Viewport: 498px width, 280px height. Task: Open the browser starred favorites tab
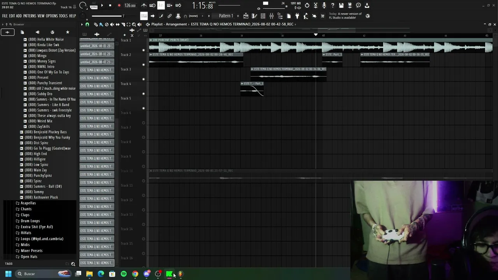(x=67, y=32)
